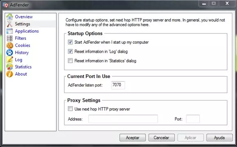The width and height of the screenshot is (237, 147).
Task: Click the AdFender title bar logo
Action: point(5,5)
